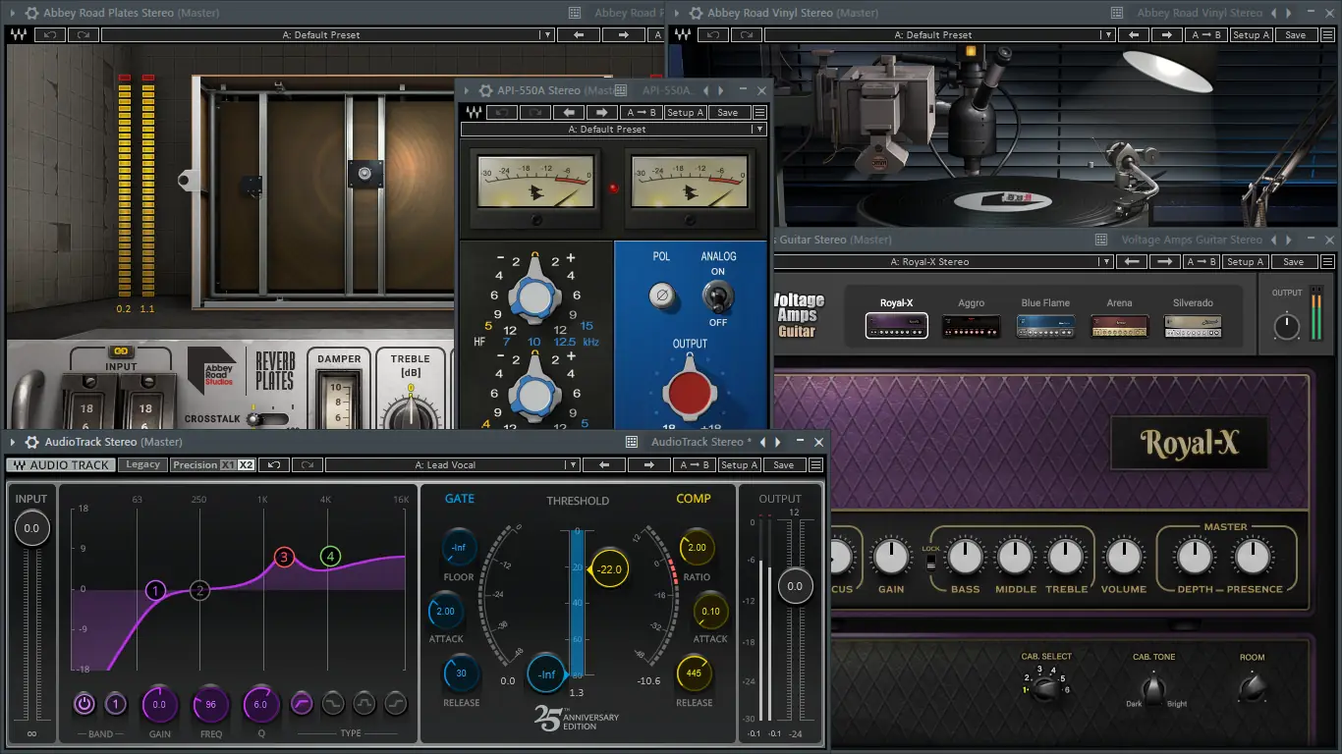Click EQ band node 3 on graph
The width and height of the screenshot is (1342, 754).
(x=284, y=558)
